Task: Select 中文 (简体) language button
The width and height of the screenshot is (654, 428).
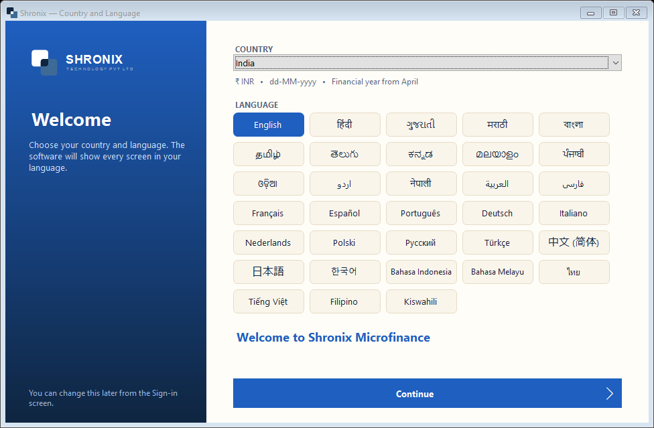Action: click(574, 242)
